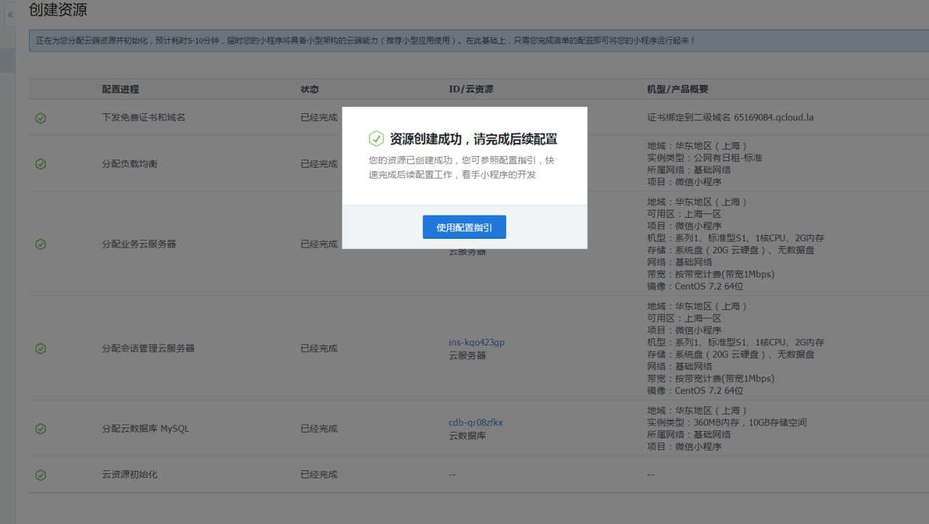
Task: Click the 机型/产品概要 column header
Action: [677, 89]
